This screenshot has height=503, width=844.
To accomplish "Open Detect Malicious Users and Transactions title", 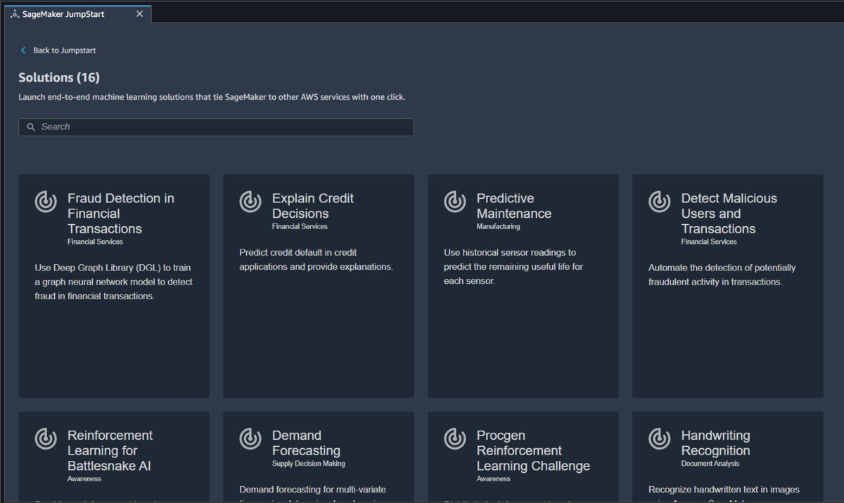I will [729, 214].
